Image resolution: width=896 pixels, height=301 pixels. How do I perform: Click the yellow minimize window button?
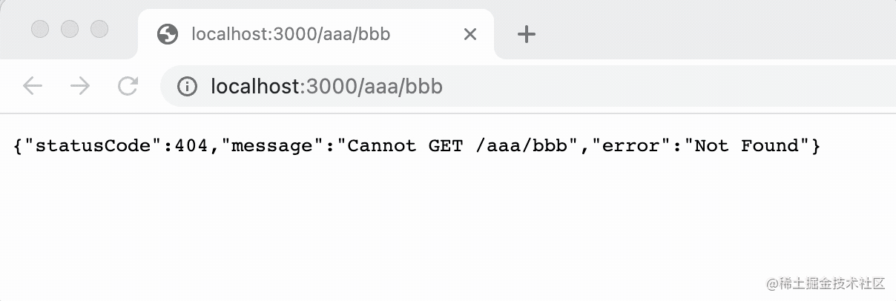pyautogui.click(x=70, y=29)
